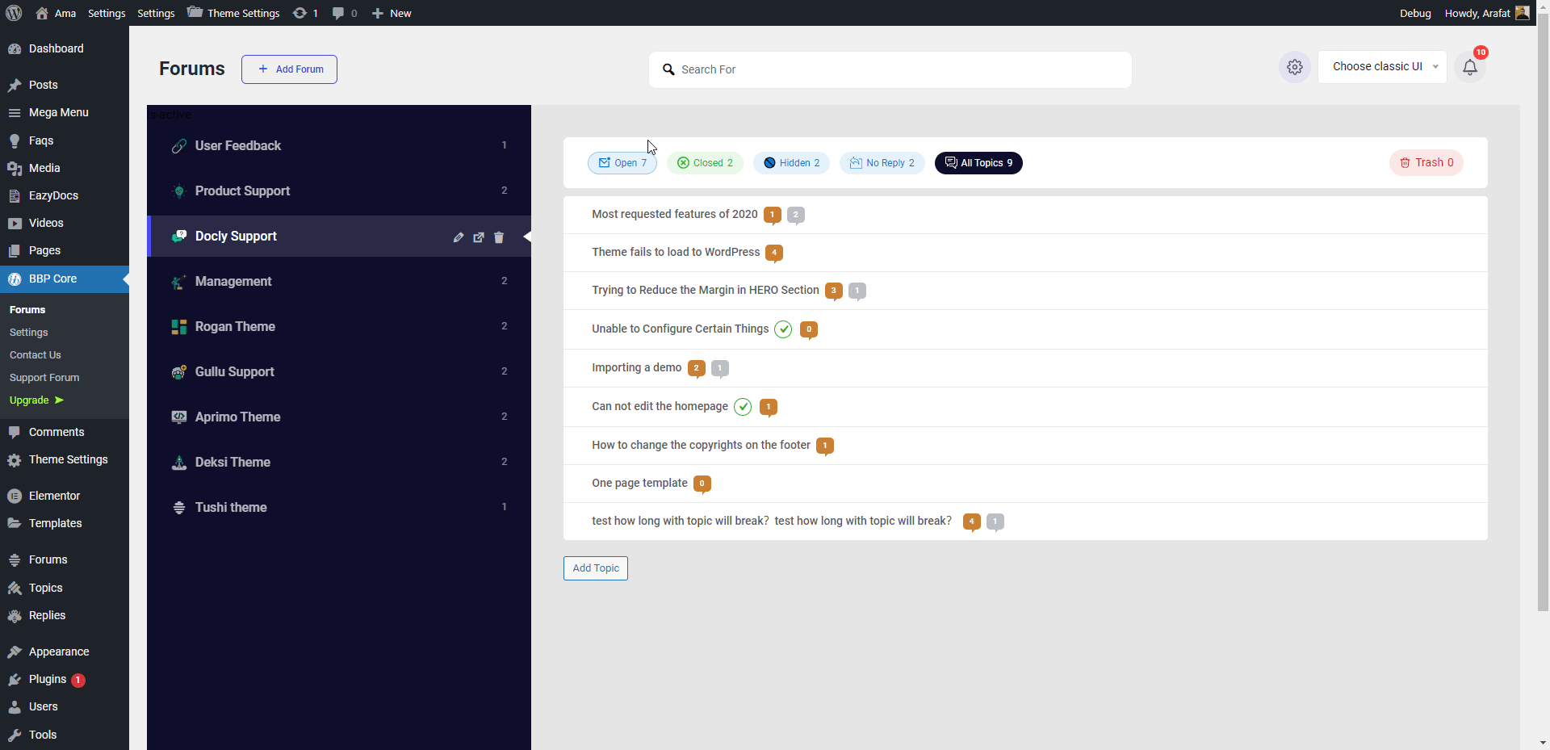This screenshot has height=750, width=1550.
Task: Toggle the Hidden topics filter chip
Action: [791, 163]
